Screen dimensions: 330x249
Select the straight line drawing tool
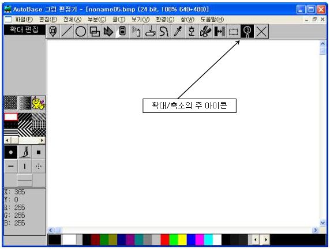tap(67, 31)
